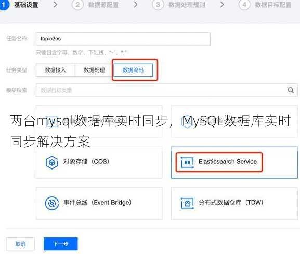Screen dimensions: 300x254
Task: Click the Event Bridge circular icon
Action: pos(52,203)
